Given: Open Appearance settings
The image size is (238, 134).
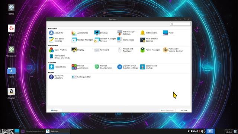Looking at the screenshot, I should pyautogui.click(x=80, y=33).
